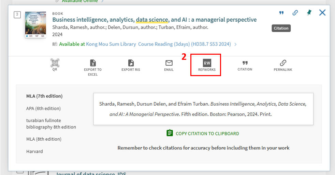Open the Business intelligence book title link
Screen dimensions: 335x175
(x=154, y=20)
